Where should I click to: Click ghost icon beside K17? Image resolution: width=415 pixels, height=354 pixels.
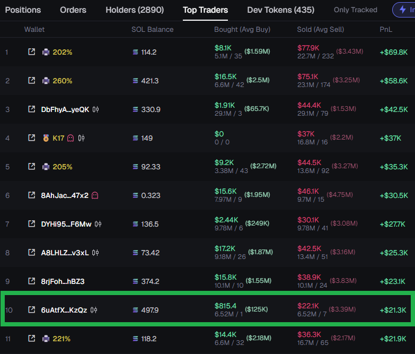coord(70,138)
